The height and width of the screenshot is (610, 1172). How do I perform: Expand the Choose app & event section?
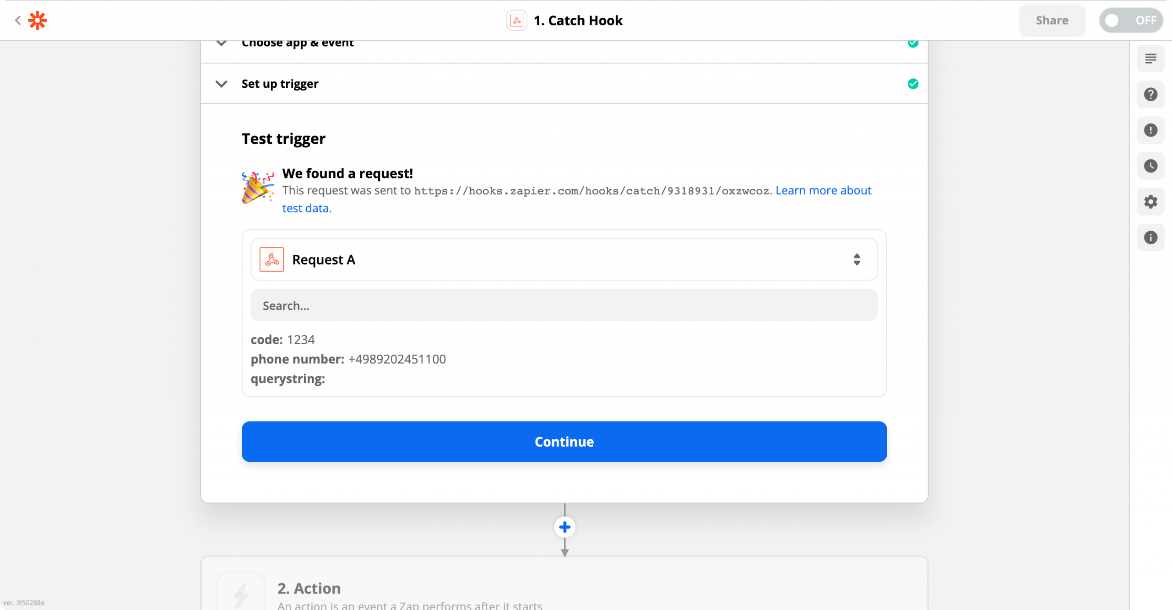click(x=222, y=44)
